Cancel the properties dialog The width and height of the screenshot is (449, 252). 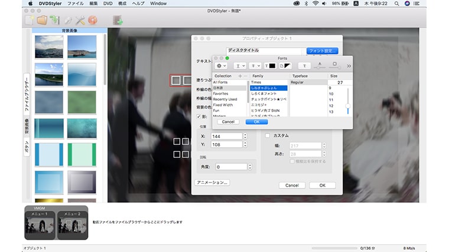(292, 185)
